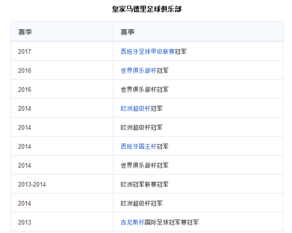Open the 世界俱乐部杯 link in 2016 row

click(138, 71)
